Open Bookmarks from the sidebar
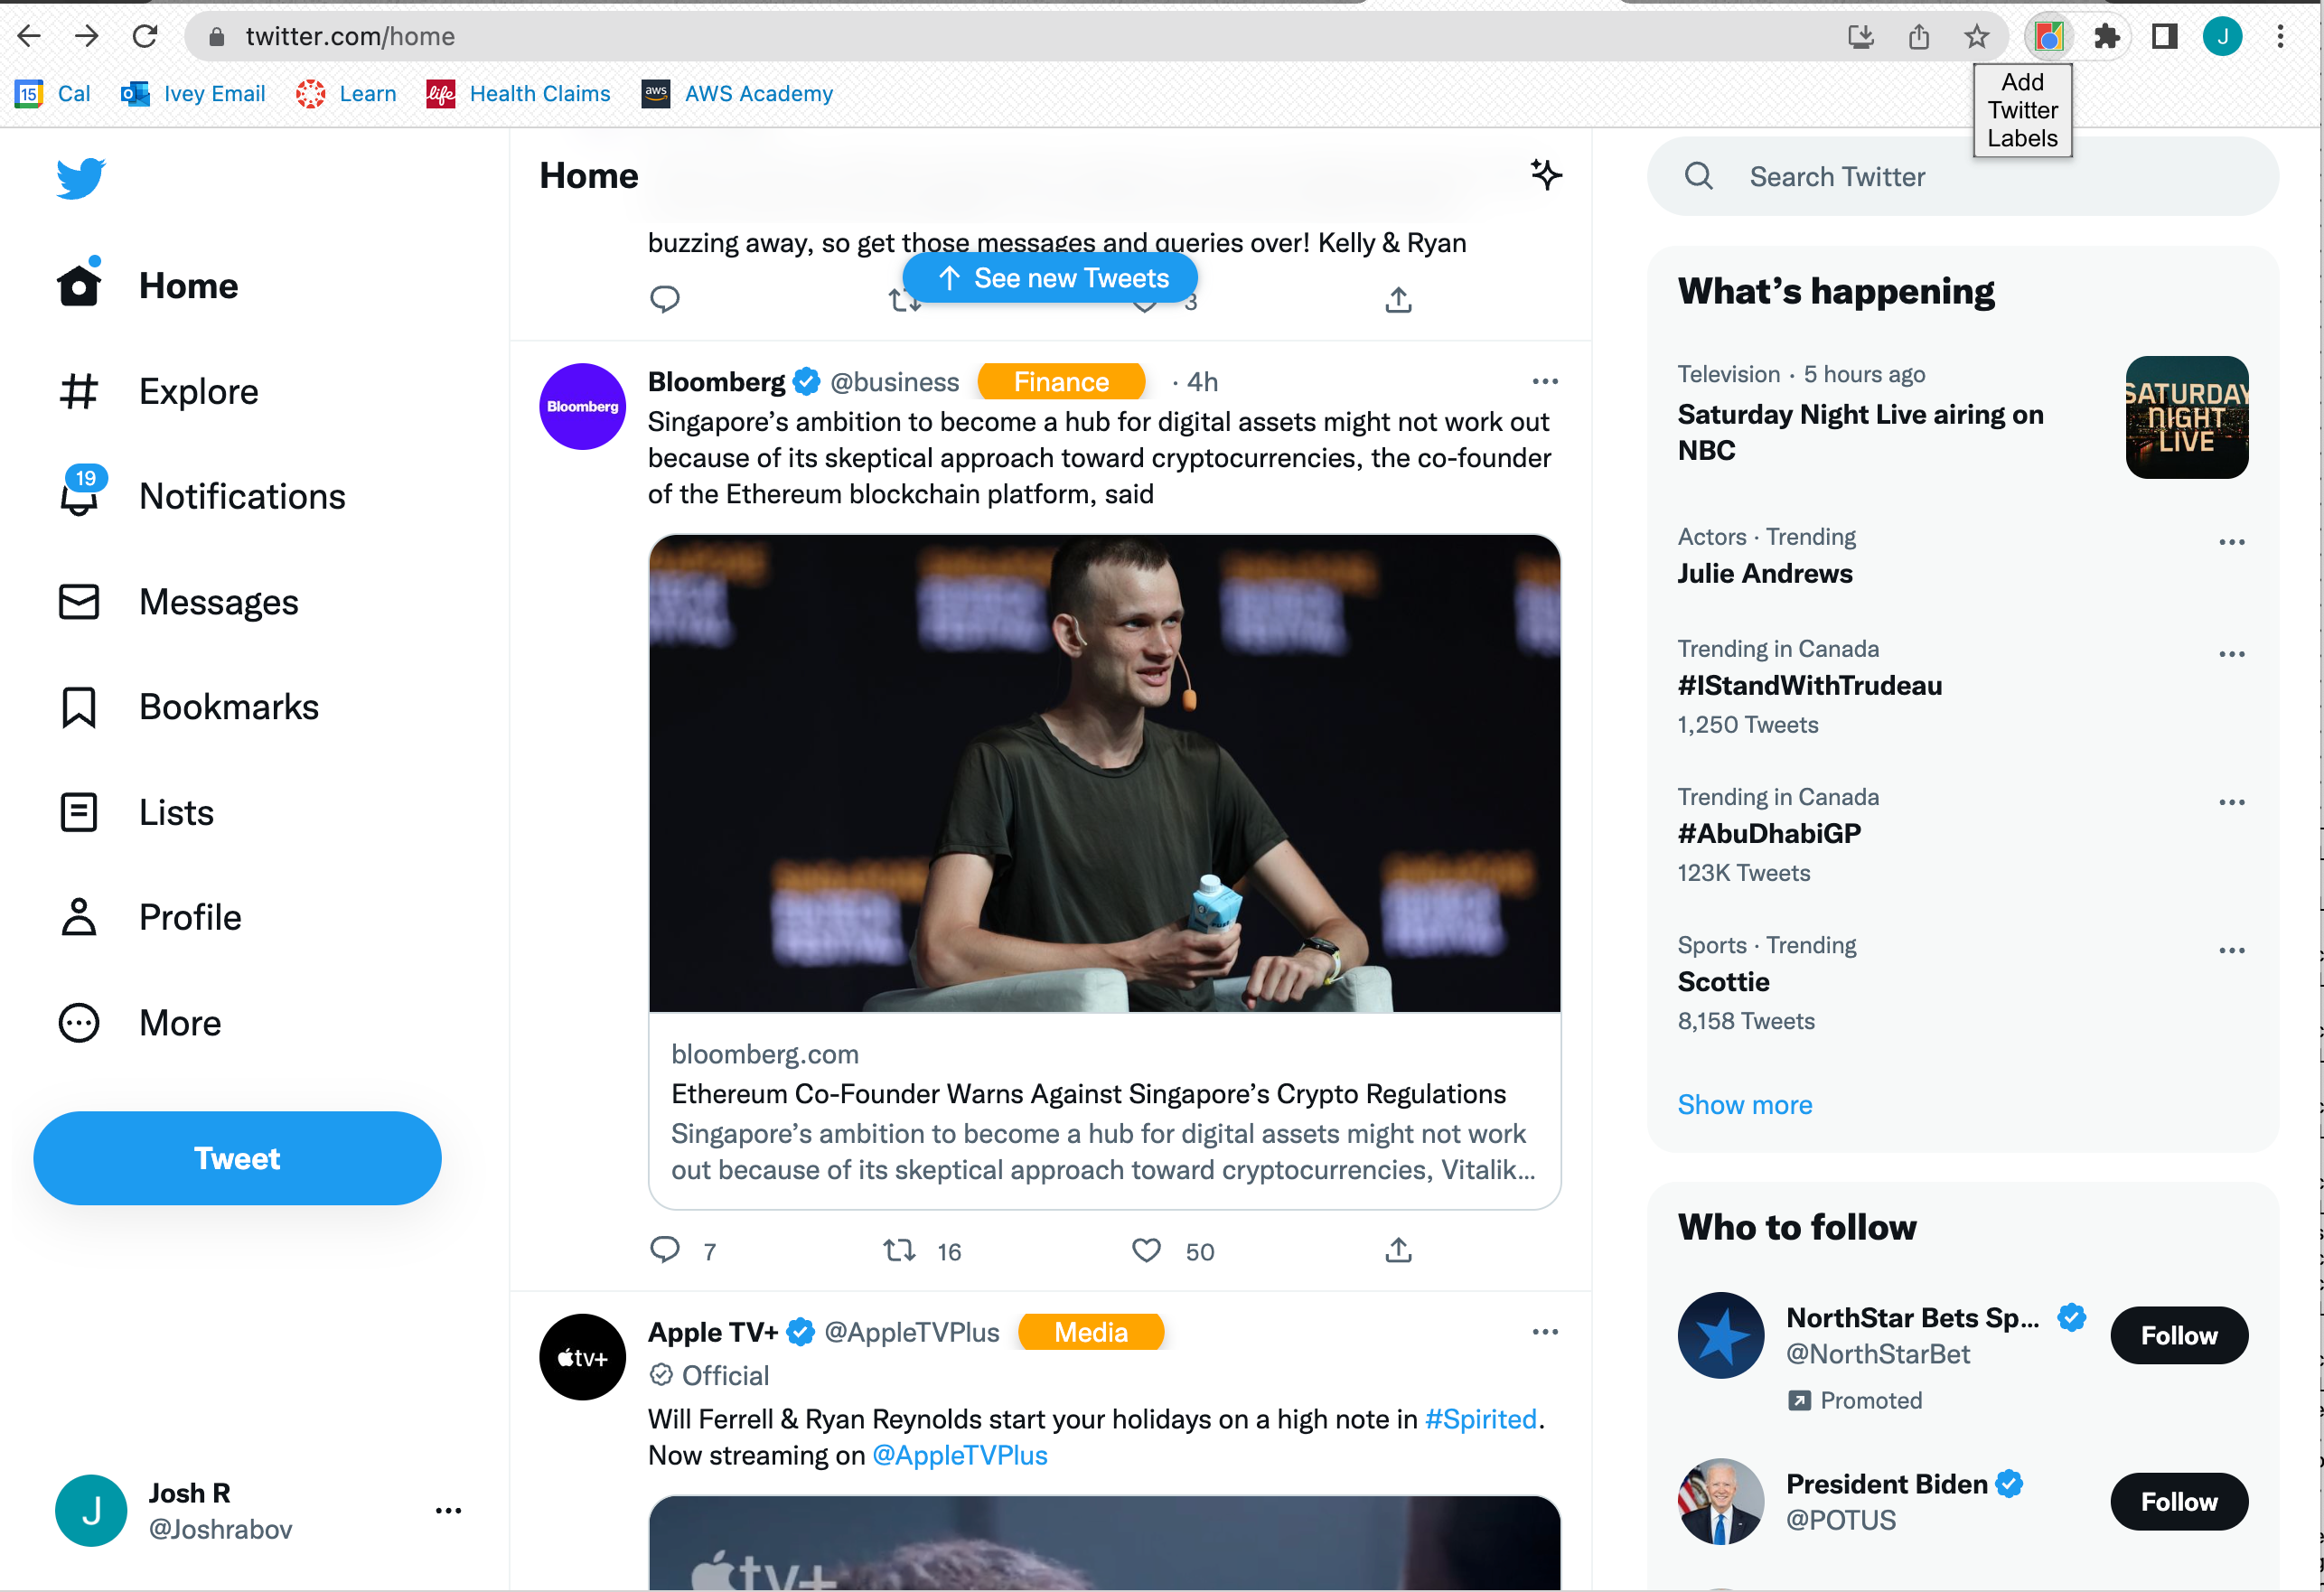 coord(228,707)
